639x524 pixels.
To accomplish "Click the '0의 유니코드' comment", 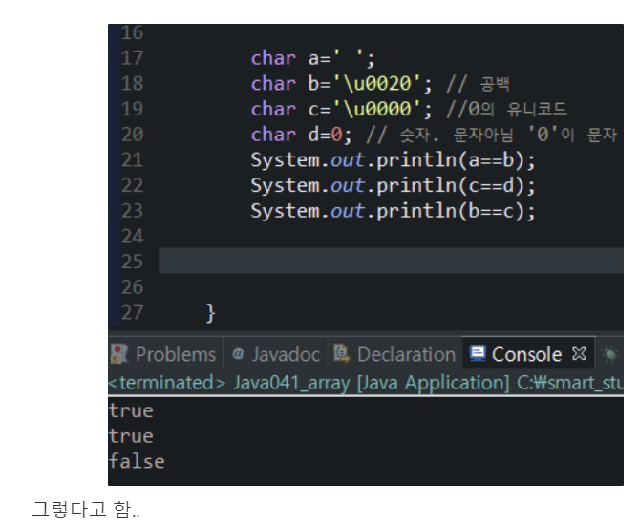I will (x=517, y=109).
